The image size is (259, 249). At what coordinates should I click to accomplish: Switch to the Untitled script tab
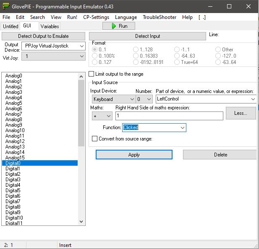click(10, 26)
